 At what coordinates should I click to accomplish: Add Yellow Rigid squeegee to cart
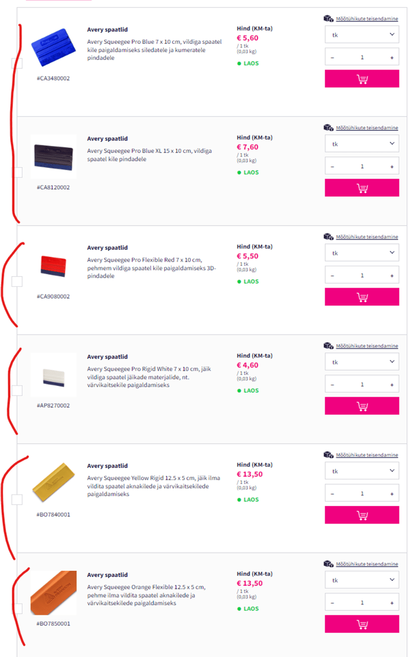362,515
